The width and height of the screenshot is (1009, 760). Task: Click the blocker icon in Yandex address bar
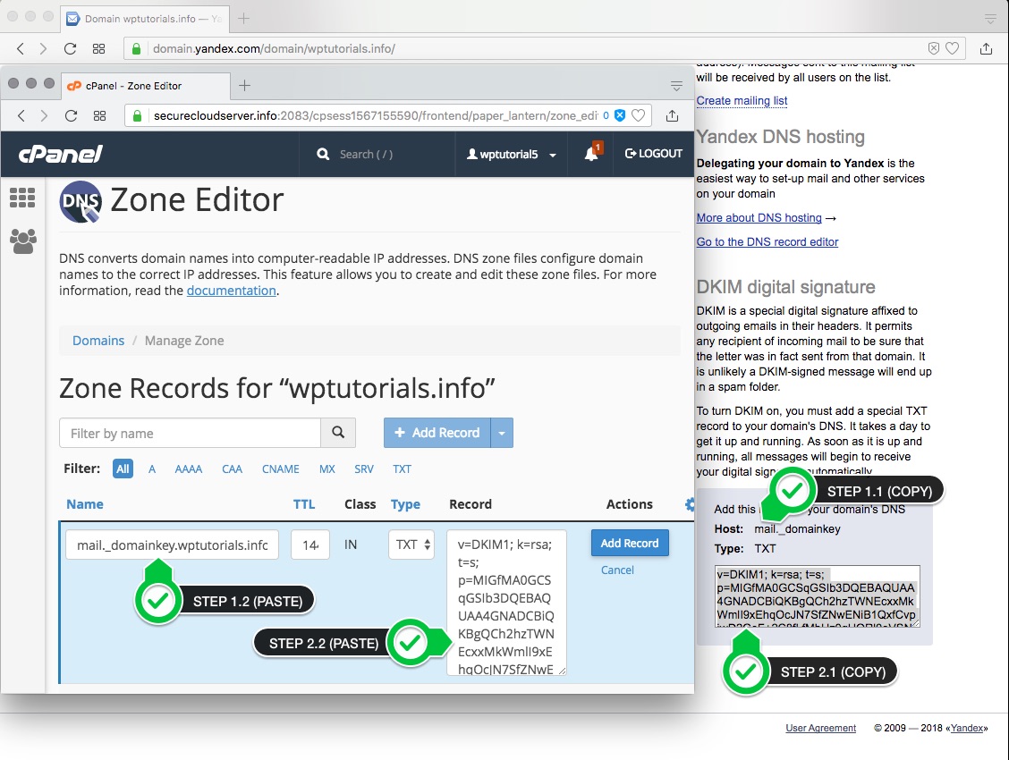(934, 48)
